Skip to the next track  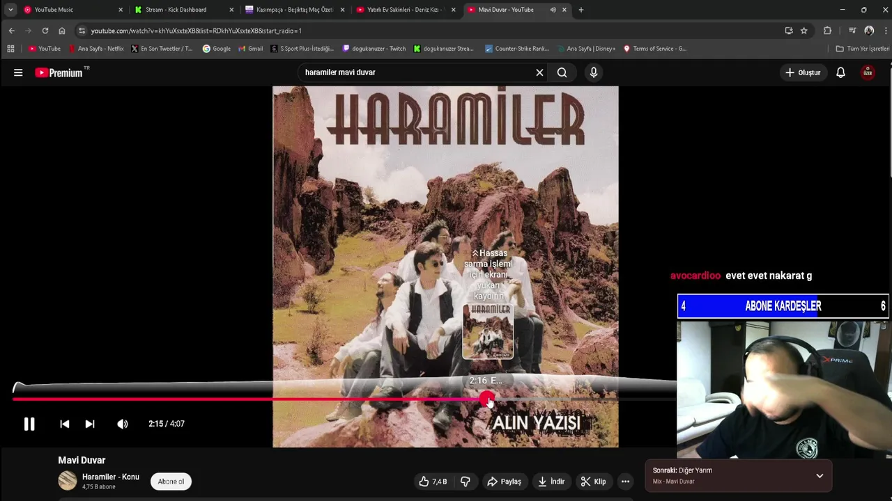(90, 424)
